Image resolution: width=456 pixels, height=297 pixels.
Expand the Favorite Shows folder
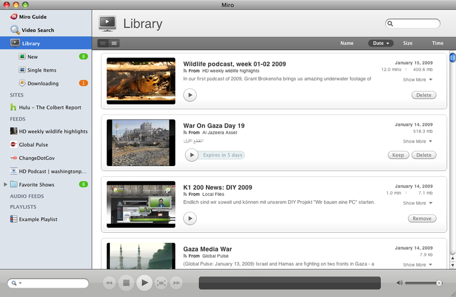coord(6,184)
